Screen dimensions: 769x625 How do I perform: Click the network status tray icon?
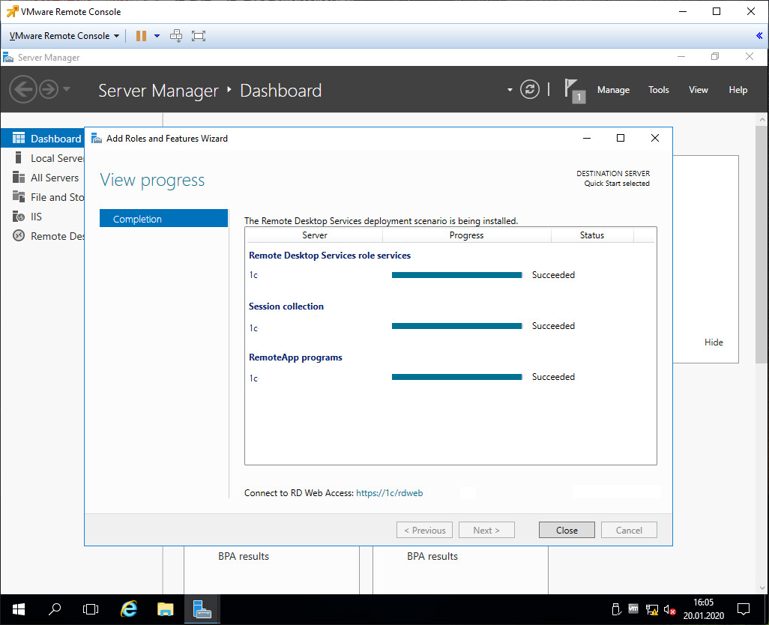coord(652,610)
